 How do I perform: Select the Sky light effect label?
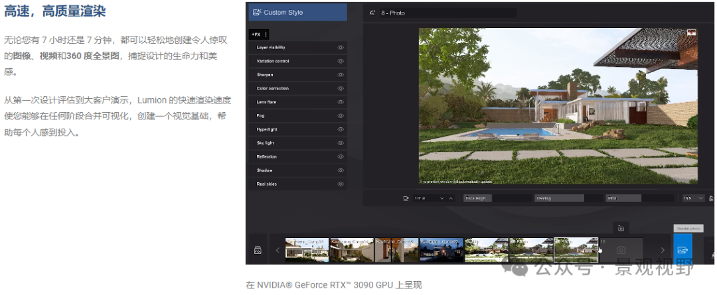(x=266, y=143)
